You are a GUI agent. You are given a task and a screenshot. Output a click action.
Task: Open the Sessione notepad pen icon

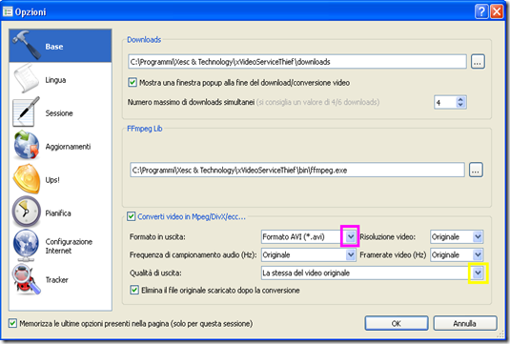(26, 112)
